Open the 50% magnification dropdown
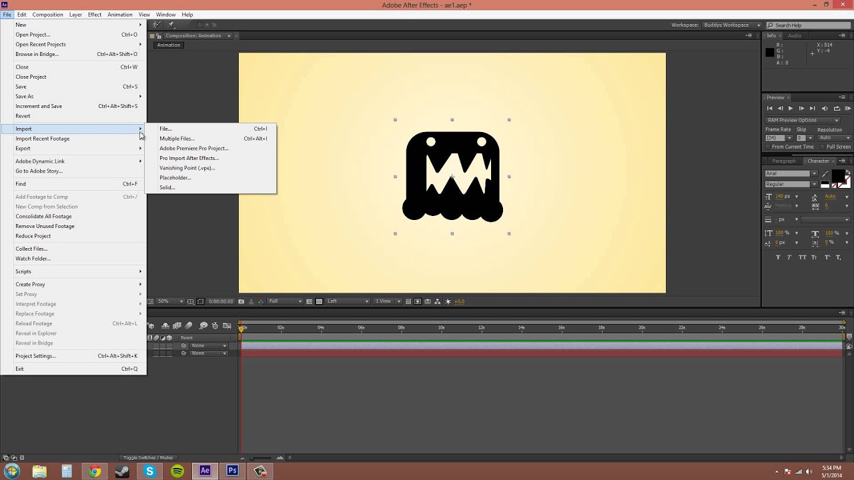The height and width of the screenshot is (480, 854). click(x=170, y=301)
